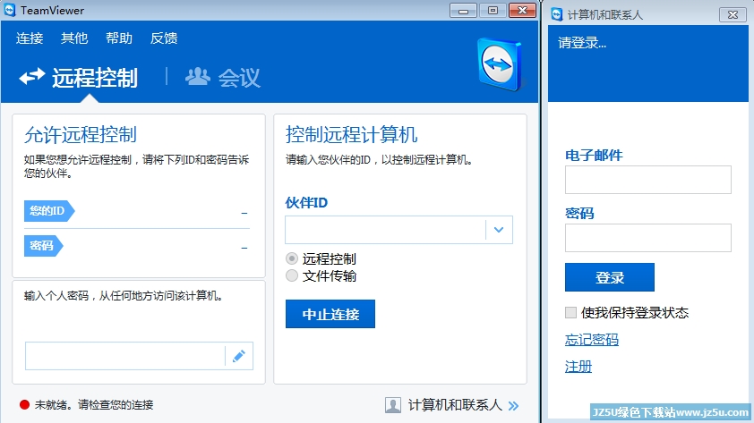Click the contact person icon at bottom
Screen dimensions: 754x423
point(393,405)
